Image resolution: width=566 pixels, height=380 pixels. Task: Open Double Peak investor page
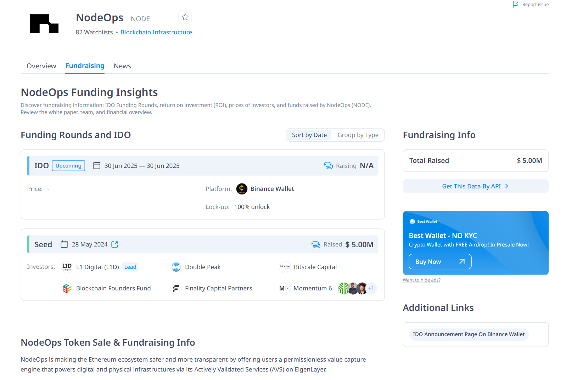tap(203, 267)
